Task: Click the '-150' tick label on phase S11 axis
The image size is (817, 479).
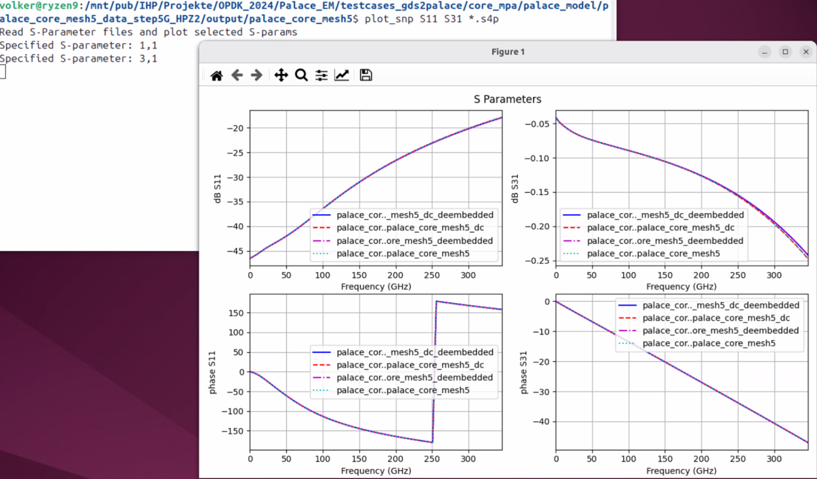Action: tap(233, 431)
